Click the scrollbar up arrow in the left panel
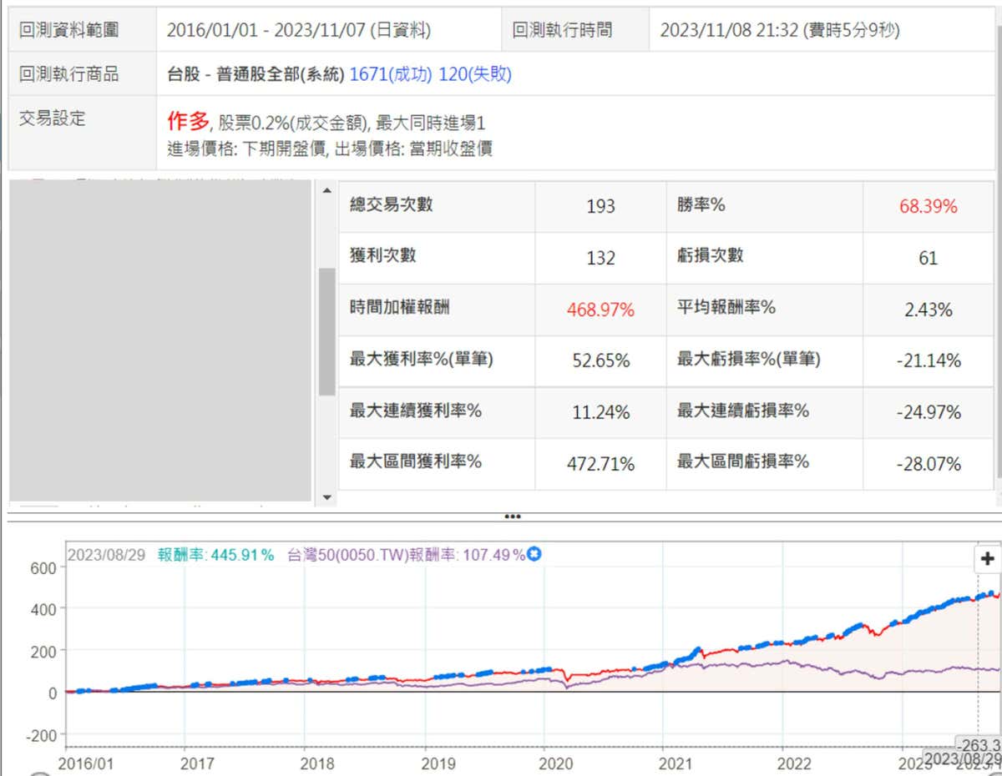The height and width of the screenshot is (776, 1002). (x=326, y=190)
